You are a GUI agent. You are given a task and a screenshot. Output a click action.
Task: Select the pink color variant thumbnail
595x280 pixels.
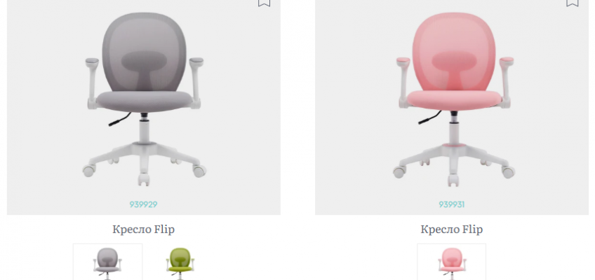coord(452,262)
